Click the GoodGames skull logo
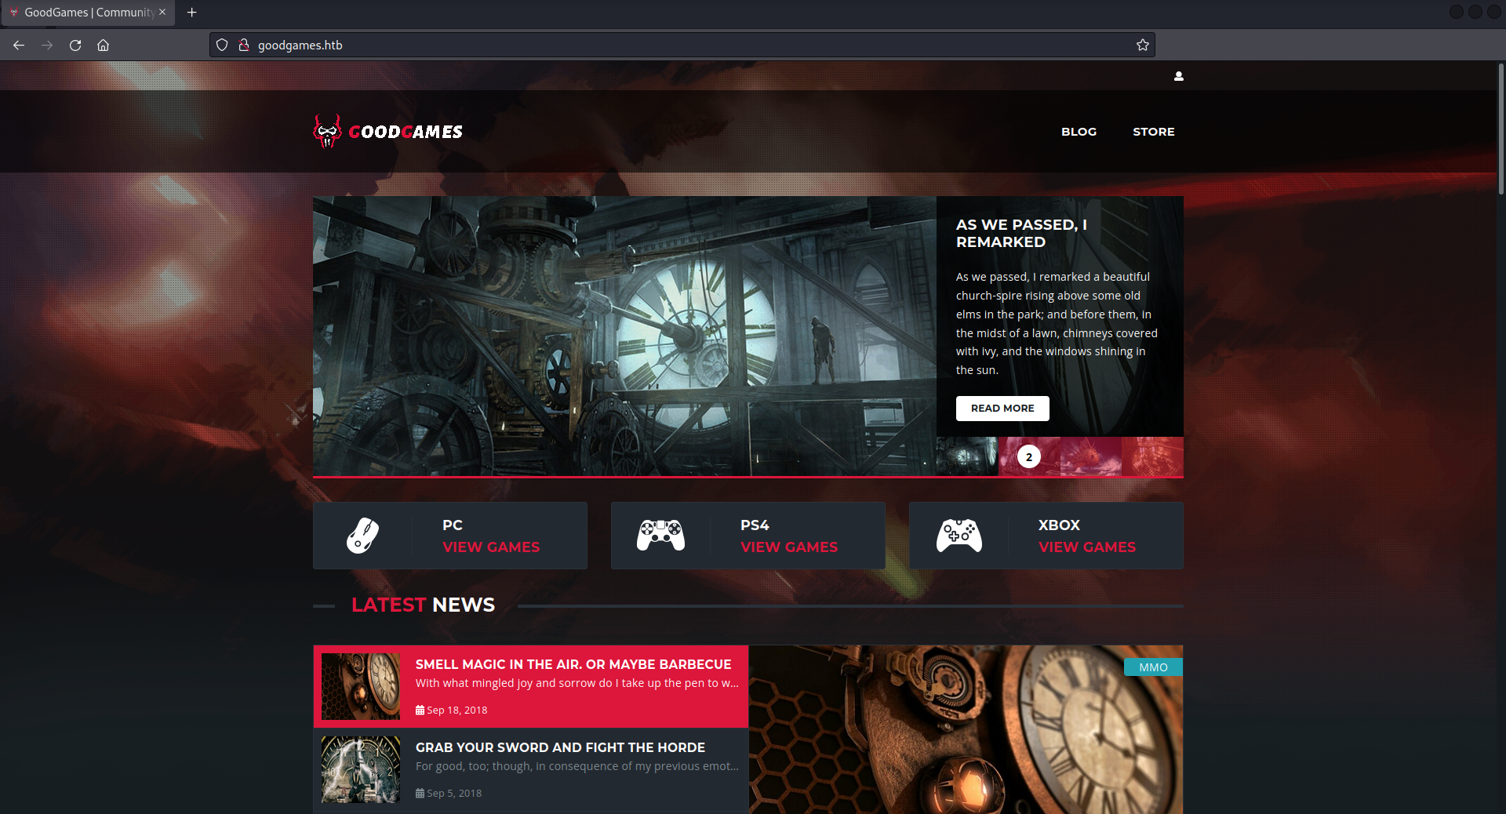 pyautogui.click(x=328, y=132)
